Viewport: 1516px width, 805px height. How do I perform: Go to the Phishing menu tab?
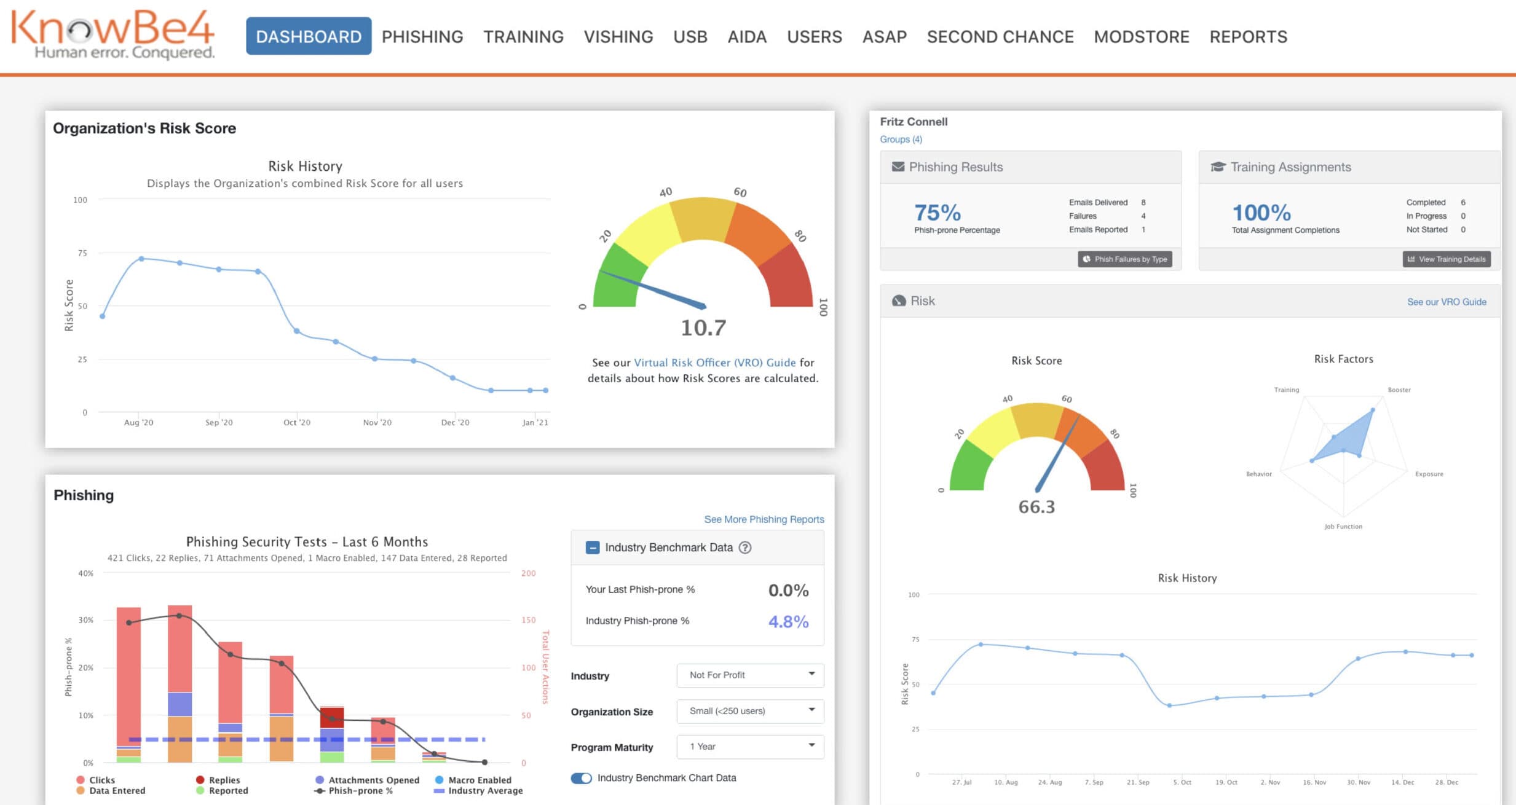pos(422,37)
